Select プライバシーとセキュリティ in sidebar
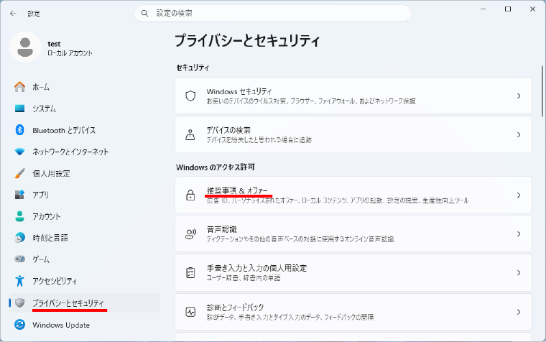The width and height of the screenshot is (546, 342). pyautogui.click(x=84, y=303)
